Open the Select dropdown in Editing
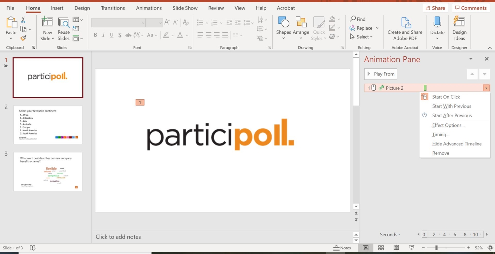Screen dimensions: 495x254 [x=361, y=37]
